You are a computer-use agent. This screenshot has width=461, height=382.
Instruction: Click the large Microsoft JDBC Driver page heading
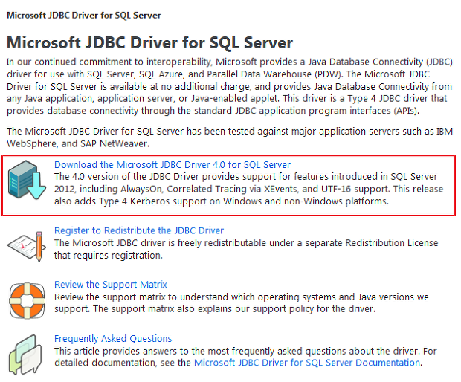(149, 42)
